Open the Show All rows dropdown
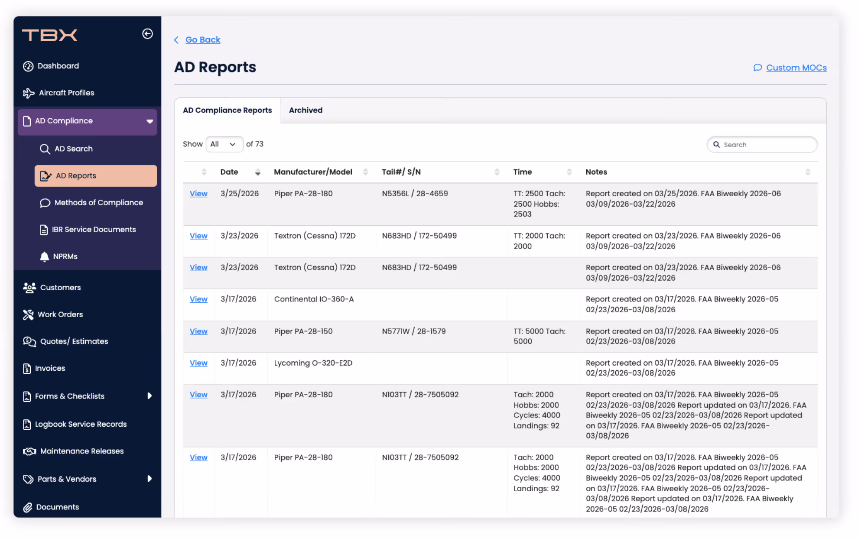This screenshot has width=858, height=538. (224, 144)
